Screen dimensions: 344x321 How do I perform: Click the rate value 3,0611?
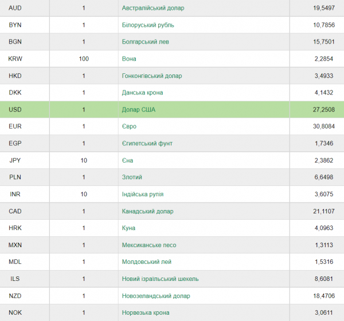[x=324, y=312]
